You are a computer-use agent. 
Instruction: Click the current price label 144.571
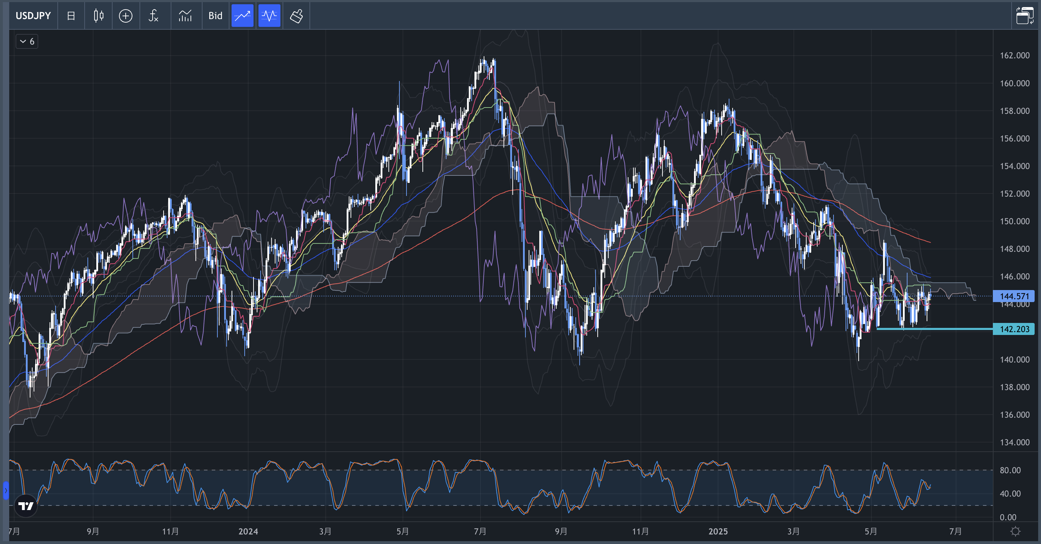click(x=1014, y=296)
